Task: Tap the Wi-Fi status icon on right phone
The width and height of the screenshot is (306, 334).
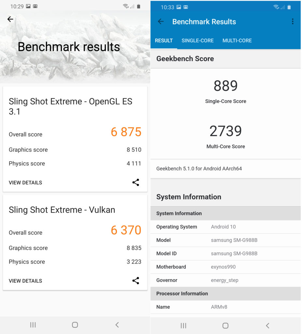Action: coord(276,7)
